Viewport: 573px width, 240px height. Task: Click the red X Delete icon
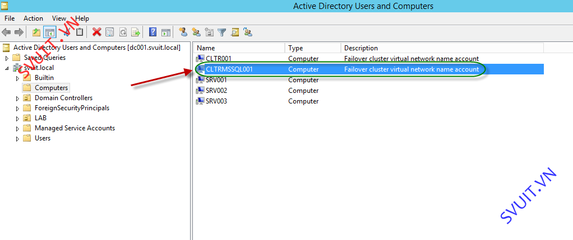click(97, 32)
